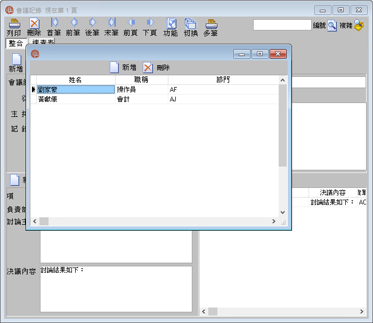Screen dimensions: 373x323
Task: Maximize the 會議記錄 main window
Action: click(x=340, y=10)
